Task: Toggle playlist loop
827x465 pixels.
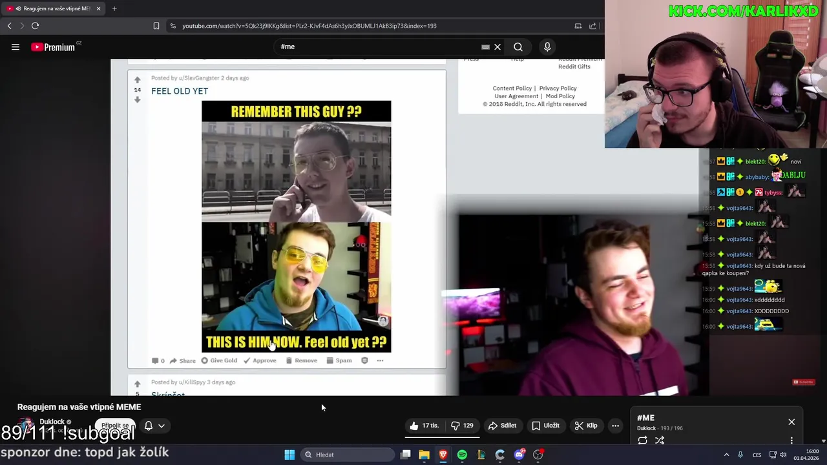Action: pyautogui.click(x=642, y=440)
